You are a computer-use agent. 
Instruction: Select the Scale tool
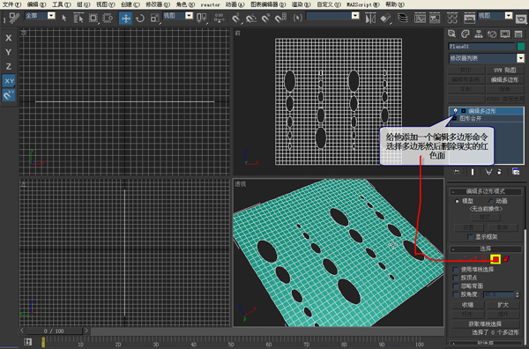pos(155,18)
